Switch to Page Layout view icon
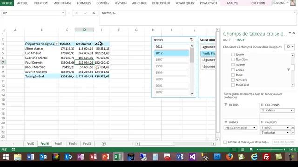The image size is (298, 167). click(x=243, y=149)
